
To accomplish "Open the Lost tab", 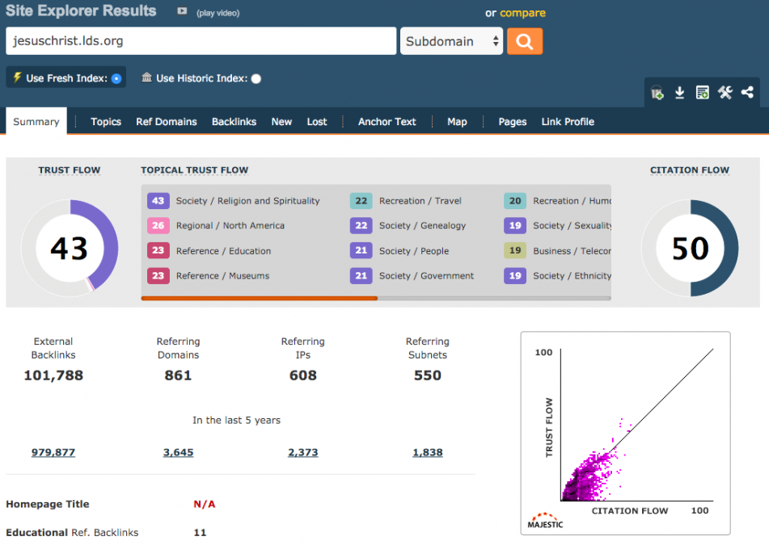I will point(317,121).
